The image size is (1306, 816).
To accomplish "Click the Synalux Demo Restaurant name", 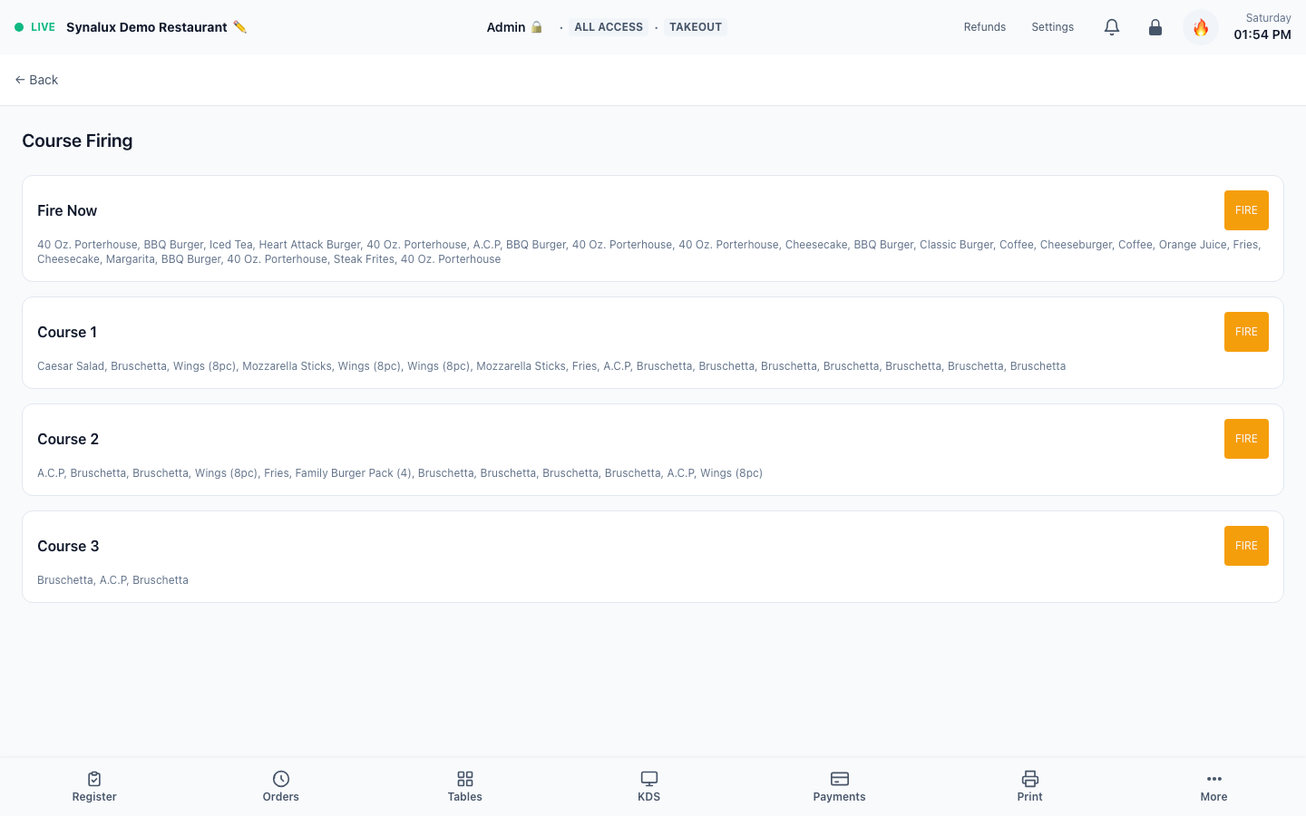I will (147, 27).
